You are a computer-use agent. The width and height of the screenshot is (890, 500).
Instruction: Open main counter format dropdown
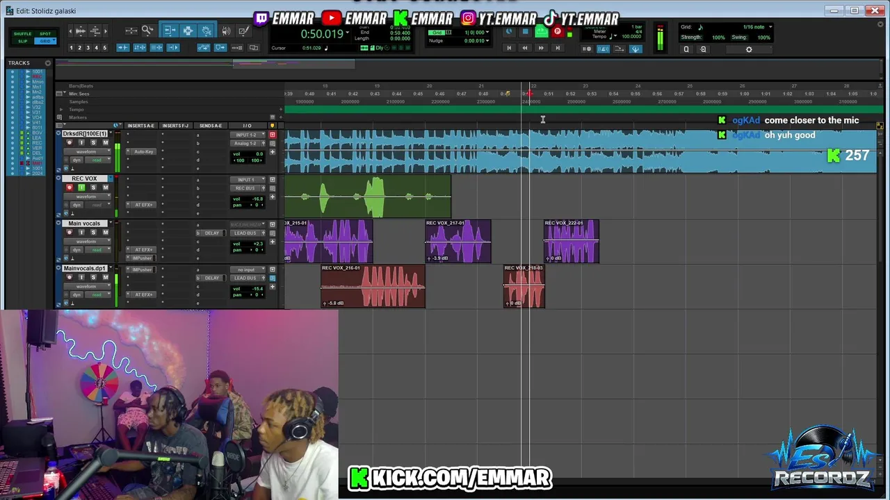tap(348, 33)
